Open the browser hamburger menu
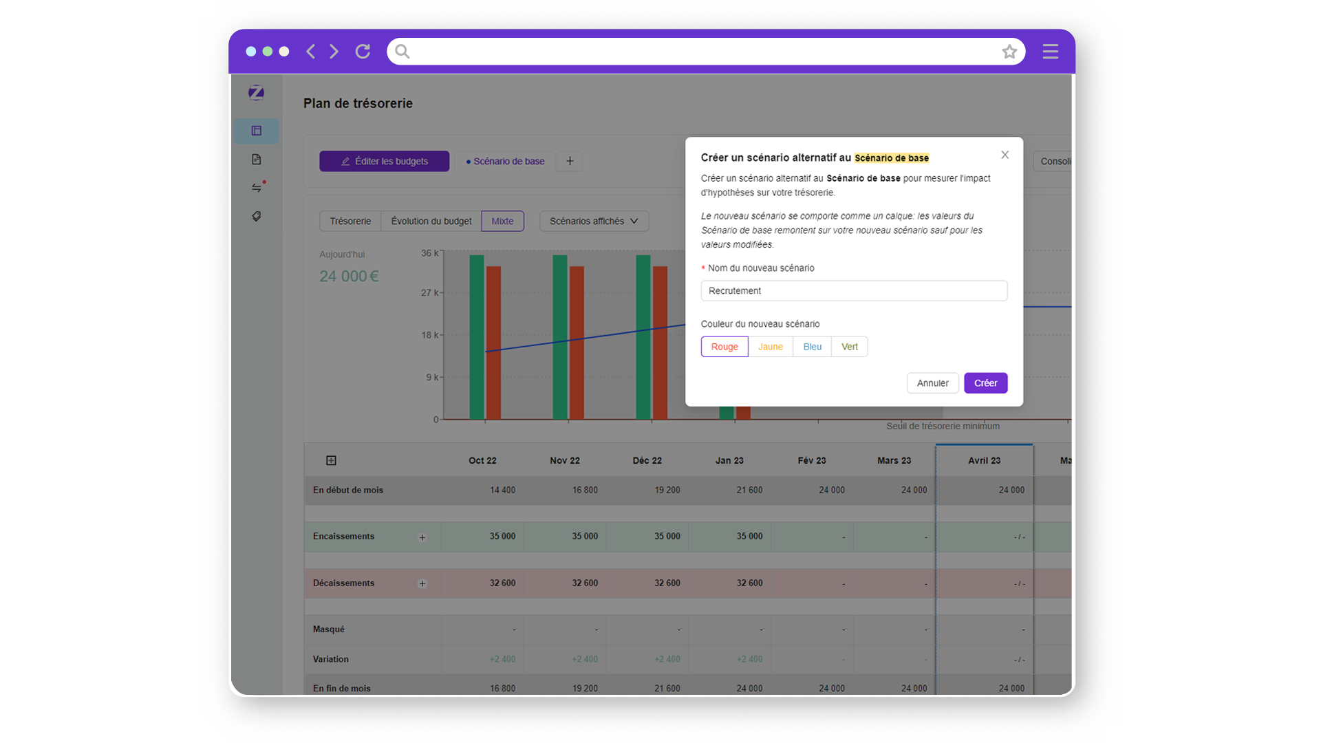The image size is (1321, 743). tap(1050, 51)
